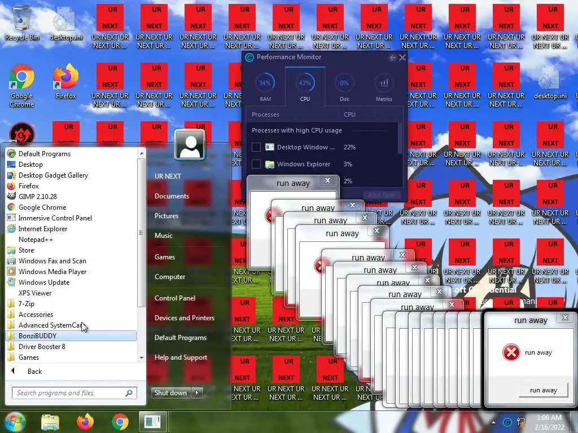578x433 pixels.
Task: Click the clock showing 1:06 AM
Action: pos(549,418)
